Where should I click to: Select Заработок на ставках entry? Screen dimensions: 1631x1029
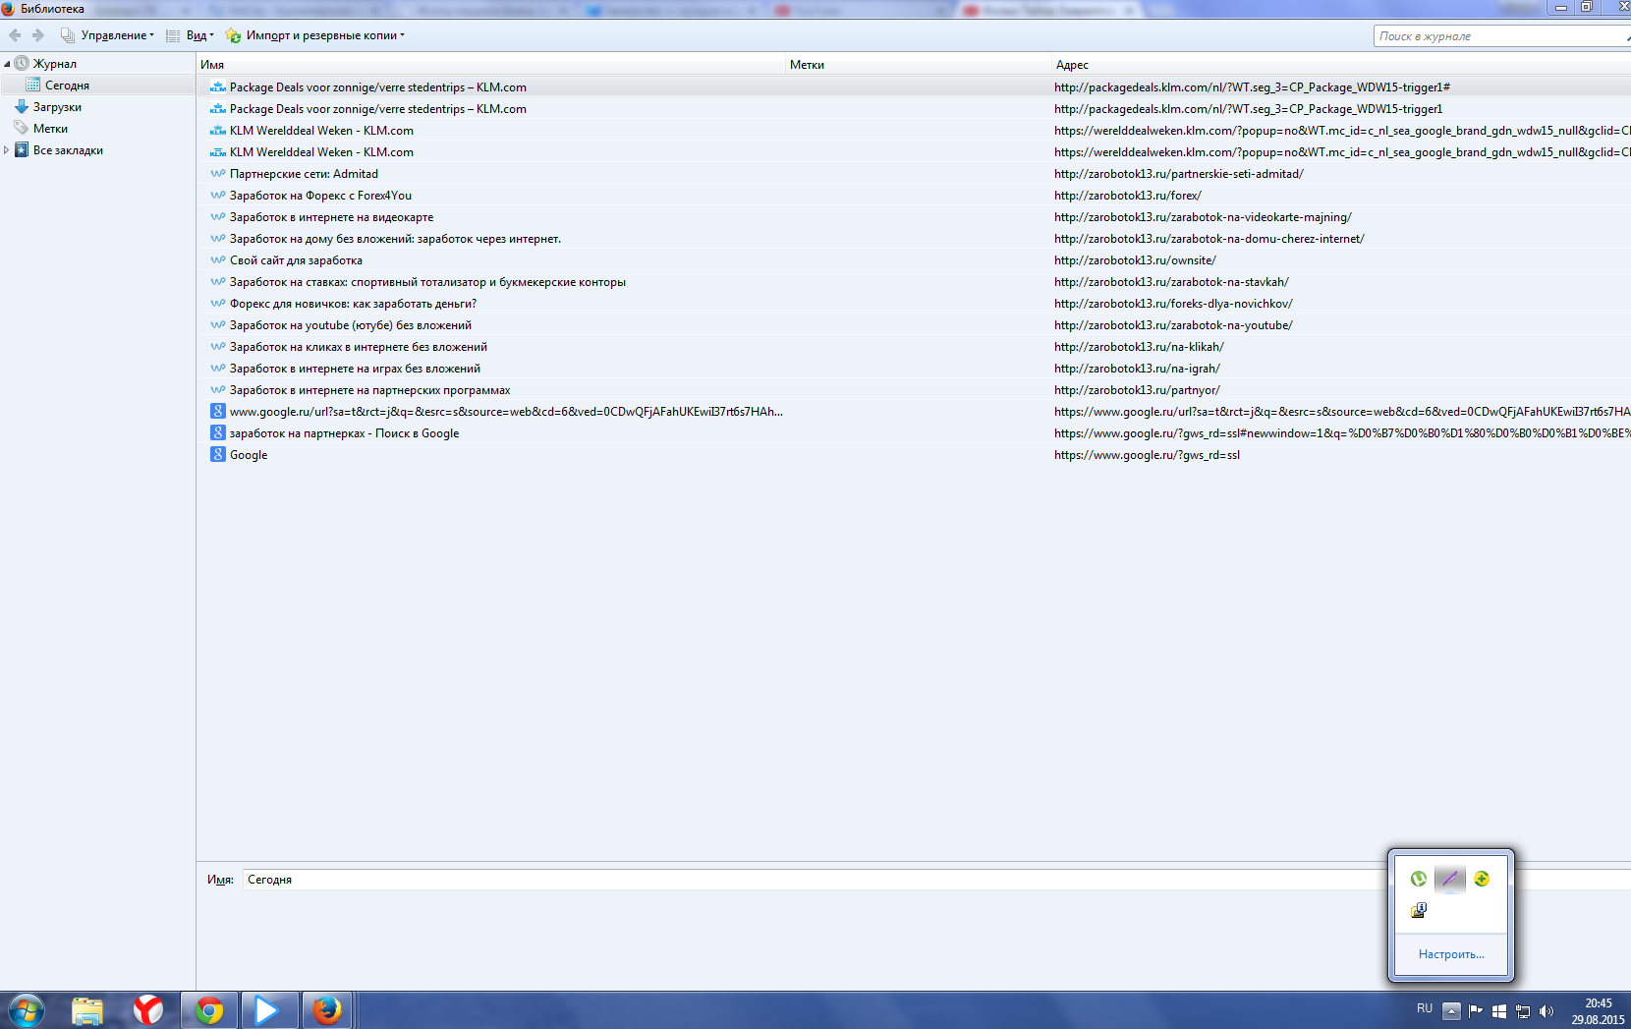427,282
